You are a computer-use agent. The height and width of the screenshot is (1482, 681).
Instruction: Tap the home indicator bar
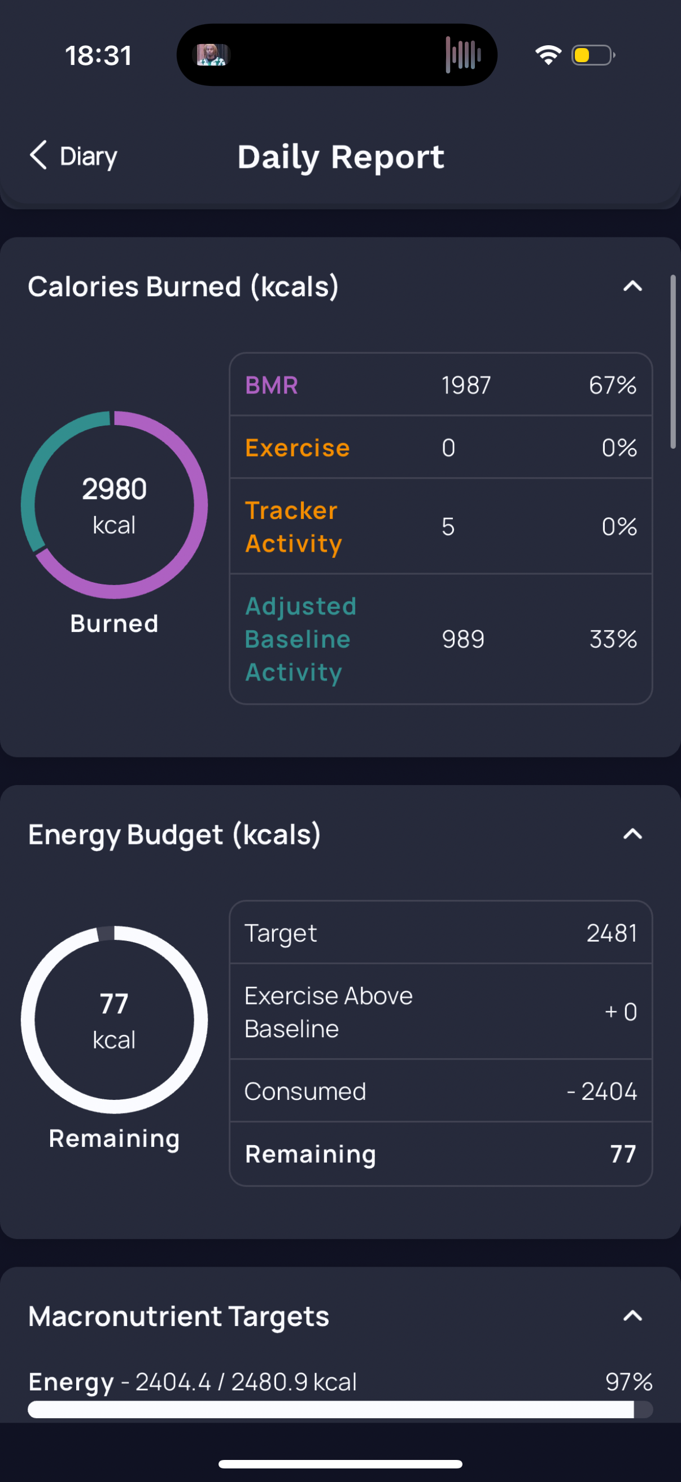[340, 1463]
